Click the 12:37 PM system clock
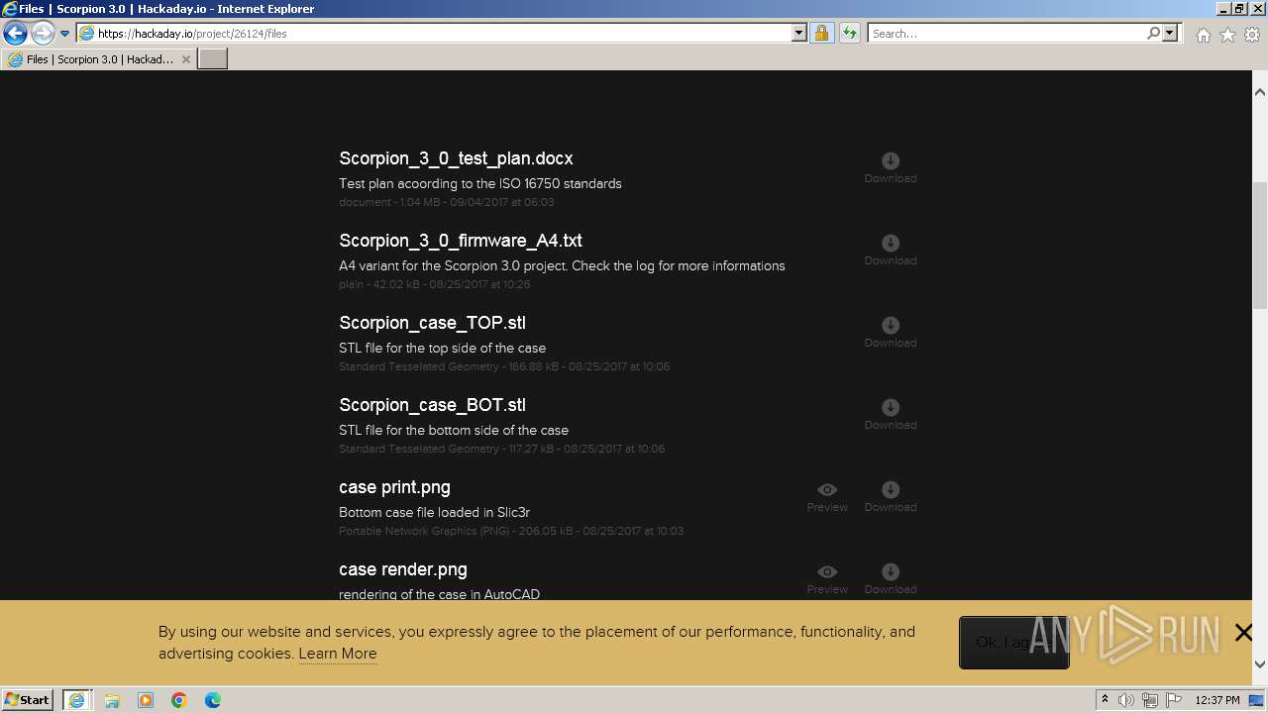Viewport: 1268px width, 713px height. pyautogui.click(x=1217, y=700)
